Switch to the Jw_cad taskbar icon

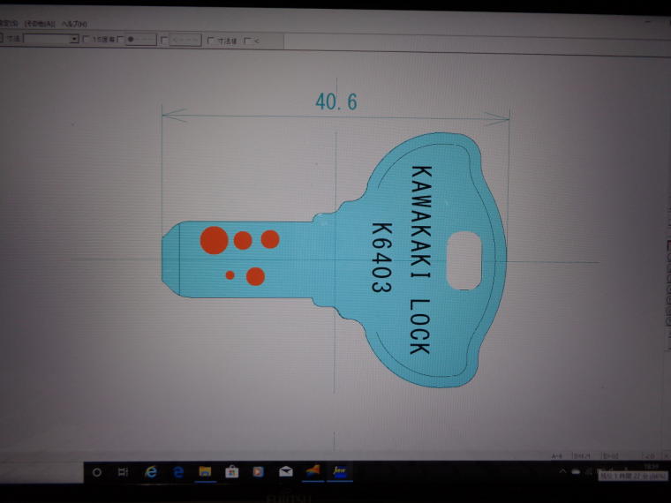340,471
